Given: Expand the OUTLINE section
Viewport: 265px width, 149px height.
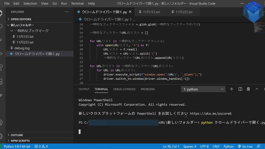Looking at the screenshot, I should (17, 135).
